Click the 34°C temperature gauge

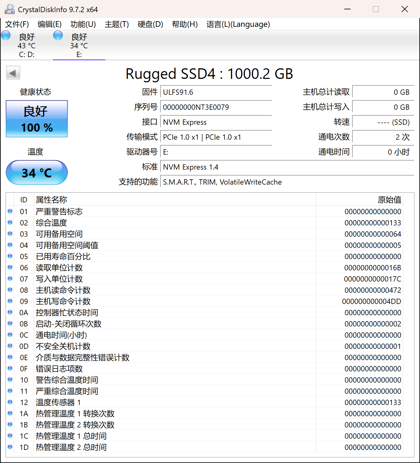tap(36, 172)
